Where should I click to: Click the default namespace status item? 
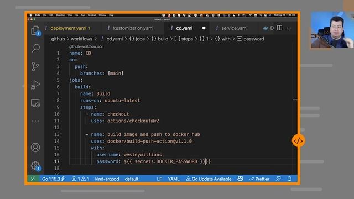[132, 179]
